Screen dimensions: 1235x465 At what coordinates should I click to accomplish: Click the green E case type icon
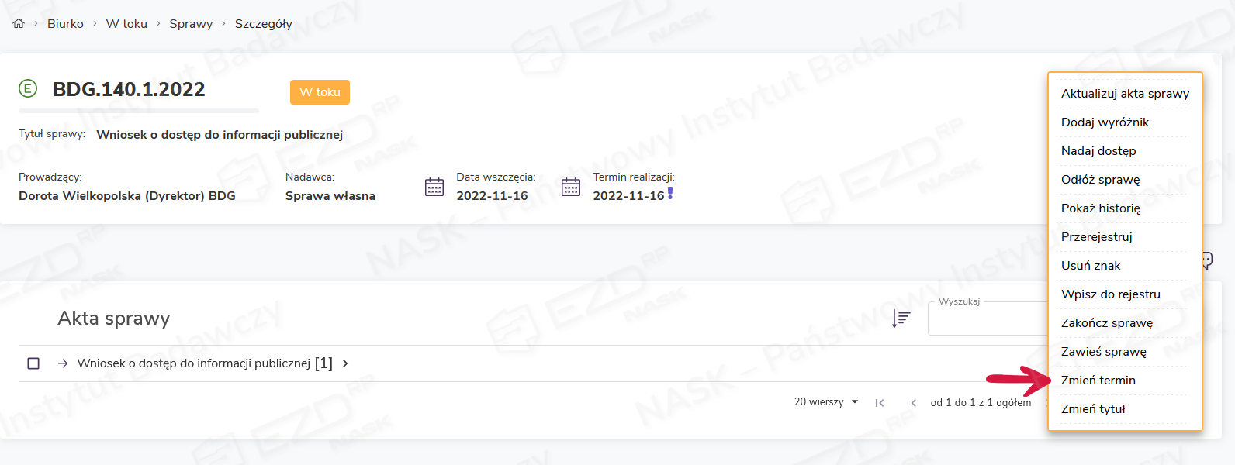click(x=28, y=88)
